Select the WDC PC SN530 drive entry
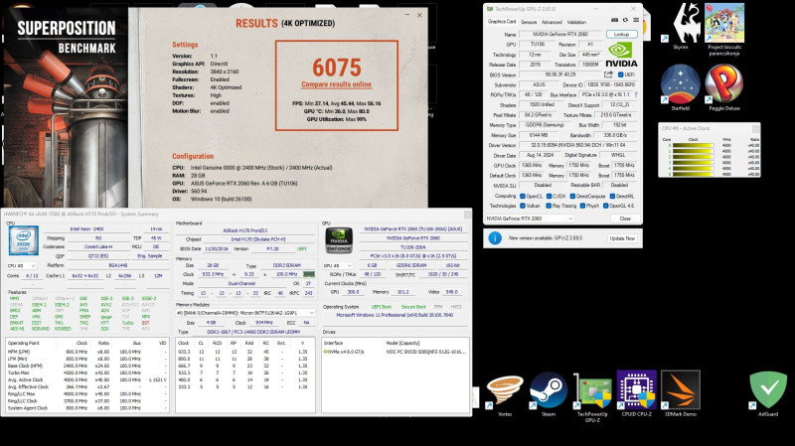The image size is (795, 446). click(x=395, y=352)
